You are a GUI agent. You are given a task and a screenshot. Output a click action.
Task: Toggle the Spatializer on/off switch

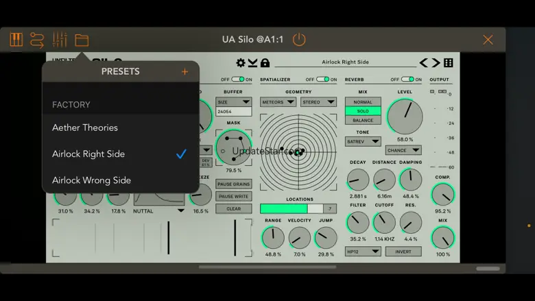[322, 79]
